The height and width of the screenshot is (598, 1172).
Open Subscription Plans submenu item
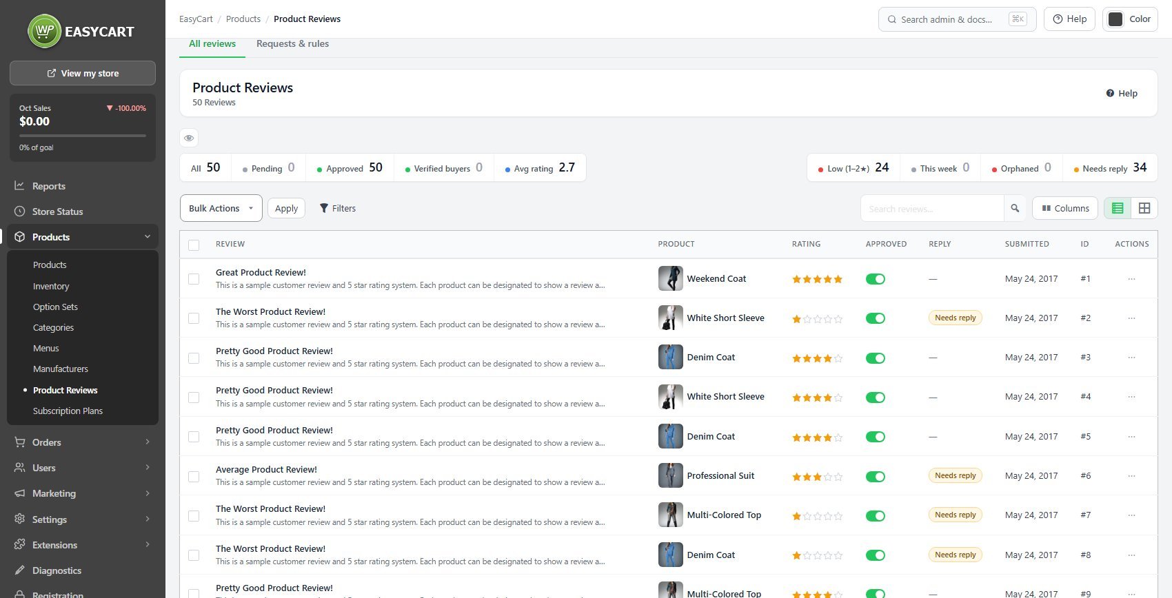click(68, 411)
